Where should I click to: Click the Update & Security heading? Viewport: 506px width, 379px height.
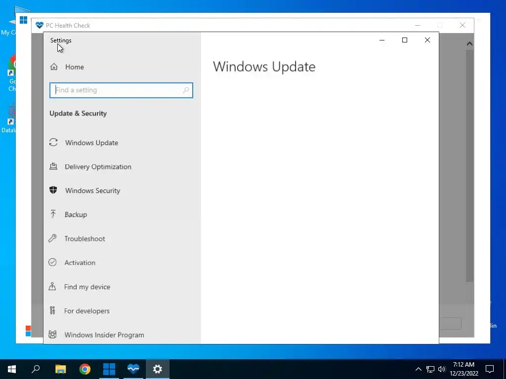78,114
